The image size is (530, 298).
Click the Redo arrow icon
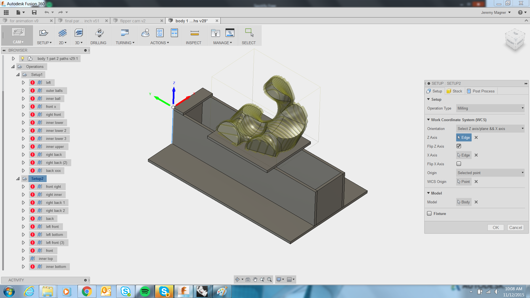tap(60, 12)
